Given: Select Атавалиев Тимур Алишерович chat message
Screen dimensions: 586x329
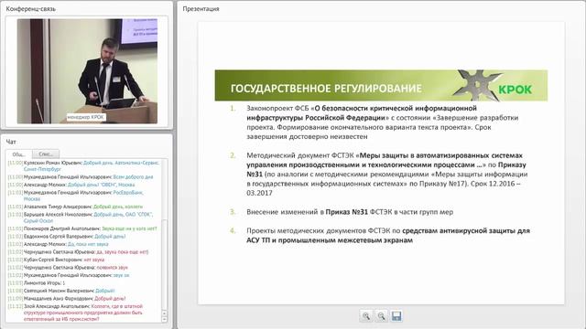Looking at the screenshot, I should click(75, 207).
